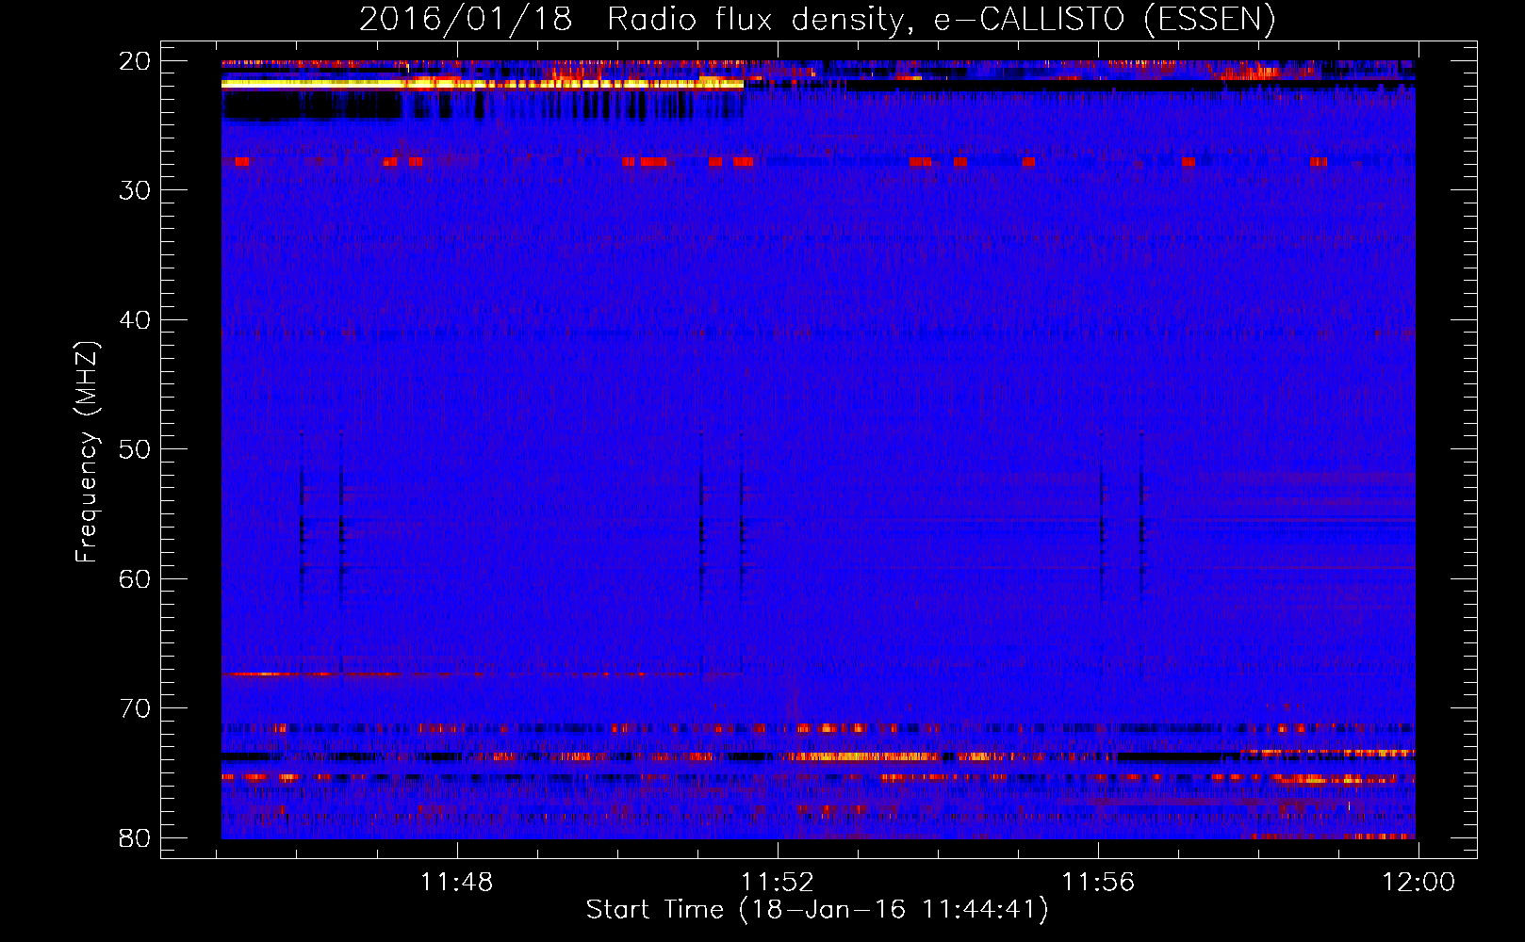Click the bright yellow emission band near 22 MHz
This screenshot has height=942, width=1525.
(483, 84)
